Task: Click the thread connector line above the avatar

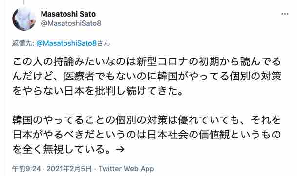Action: tap(24, 2)
